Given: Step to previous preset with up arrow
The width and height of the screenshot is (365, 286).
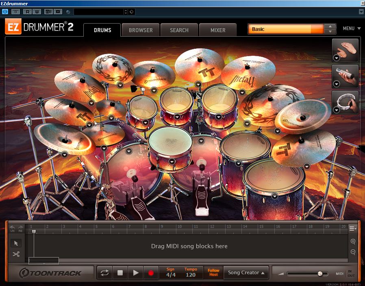Looking at the screenshot, I should [x=330, y=26].
